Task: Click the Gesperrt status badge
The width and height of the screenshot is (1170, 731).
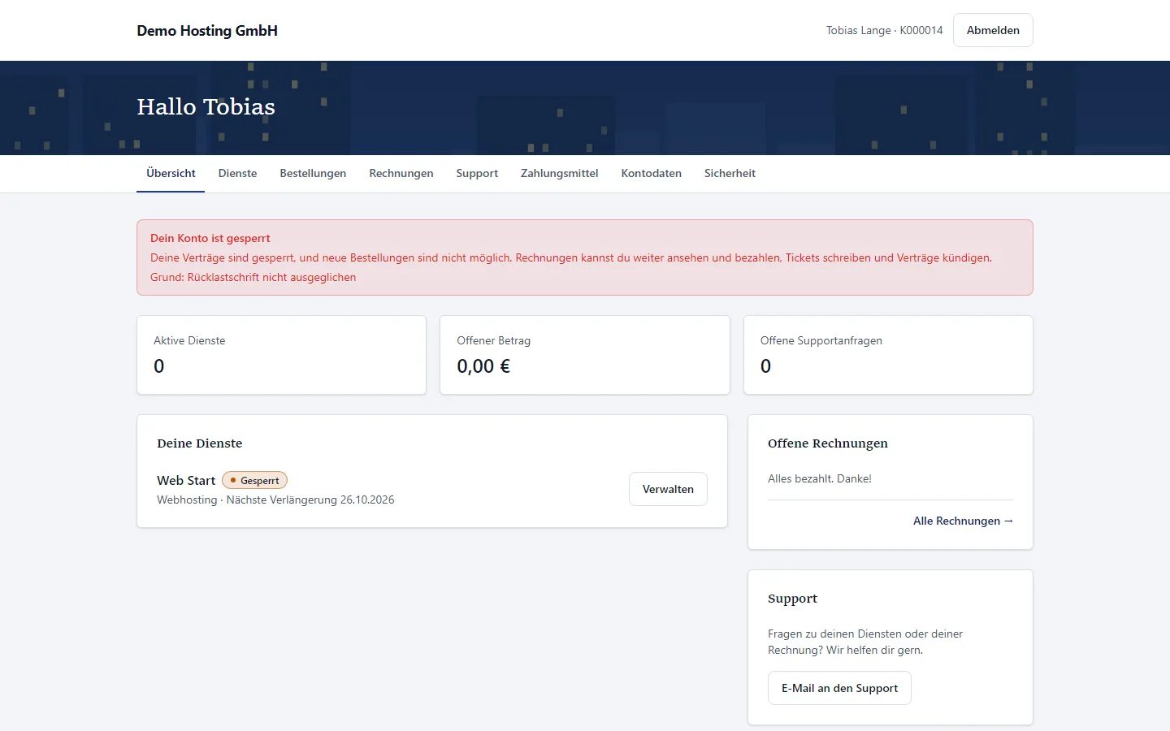Action: click(x=254, y=481)
